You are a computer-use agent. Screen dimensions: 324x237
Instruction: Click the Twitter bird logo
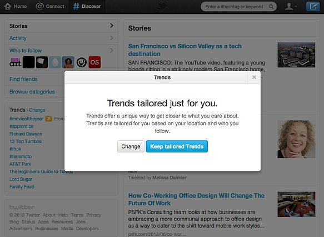[162, 7]
